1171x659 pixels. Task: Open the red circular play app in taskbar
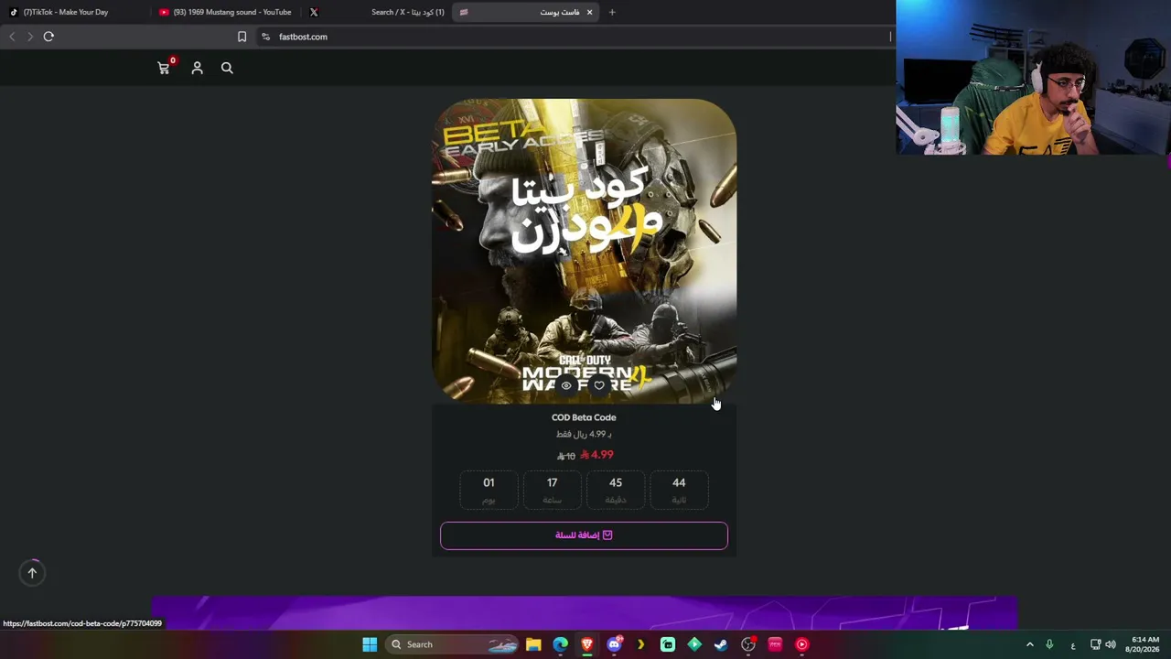pos(801,644)
